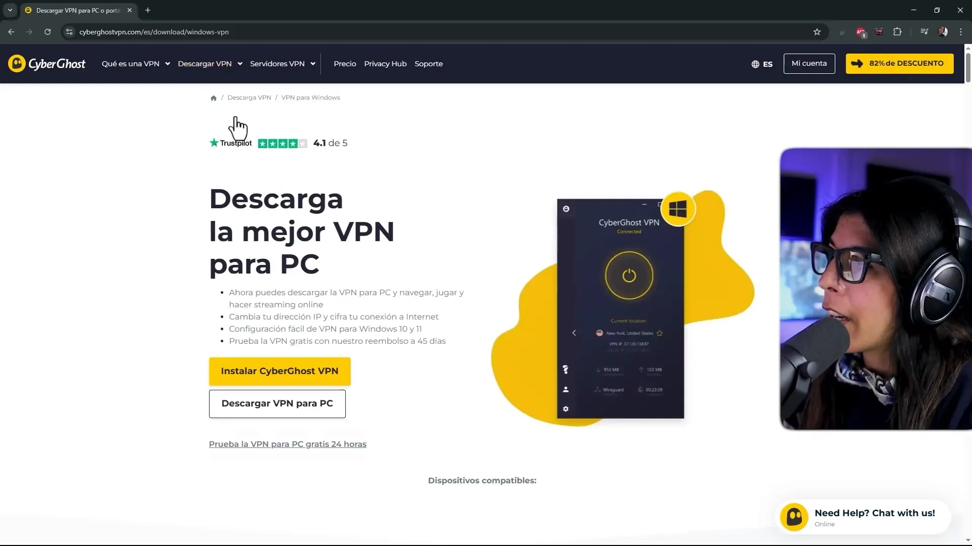Click the 82% de DESCUENTO button
972x546 pixels.
point(900,64)
